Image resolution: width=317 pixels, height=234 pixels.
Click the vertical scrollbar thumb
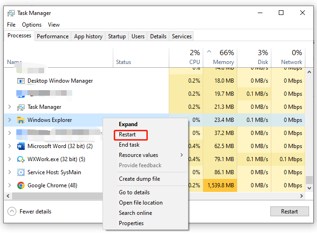(x=309, y=180)
